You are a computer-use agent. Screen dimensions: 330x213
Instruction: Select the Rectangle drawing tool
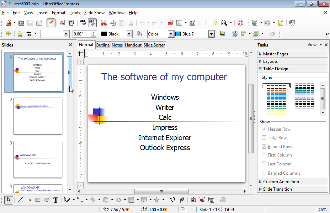[38, 200]
